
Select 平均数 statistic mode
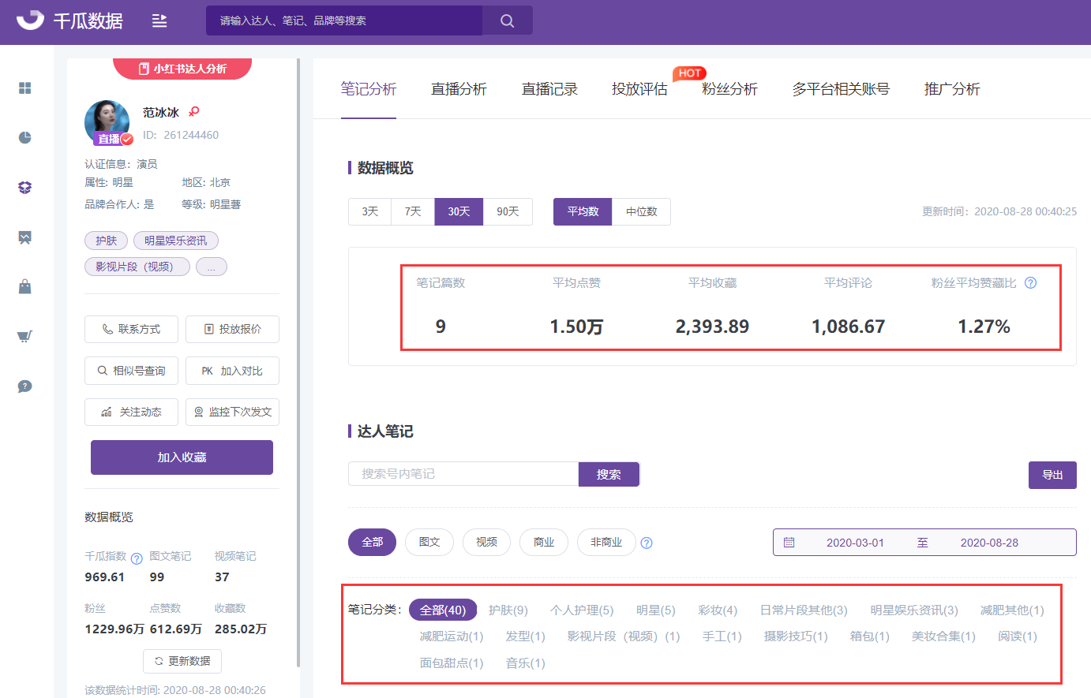[583, 211]
